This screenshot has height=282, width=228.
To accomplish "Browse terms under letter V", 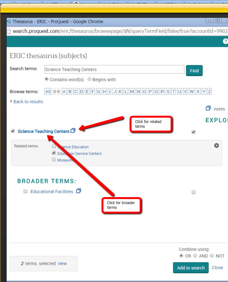I will tap(185, 91).
